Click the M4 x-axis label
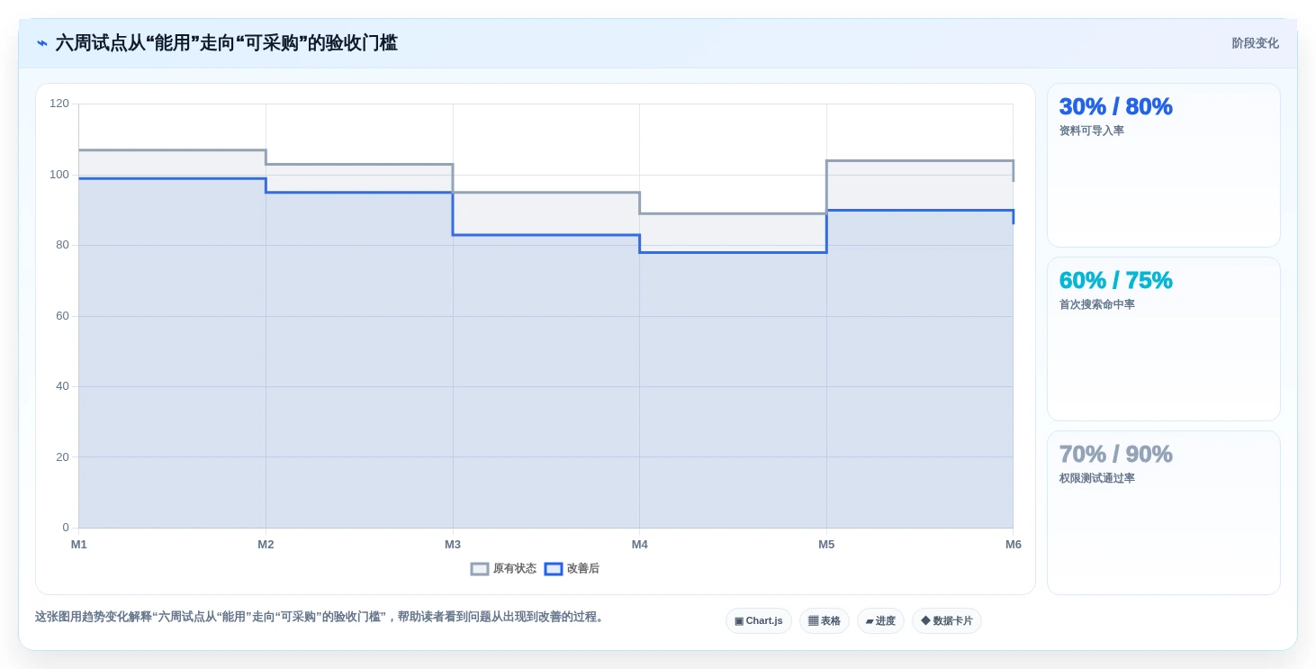 pos(640,545)
